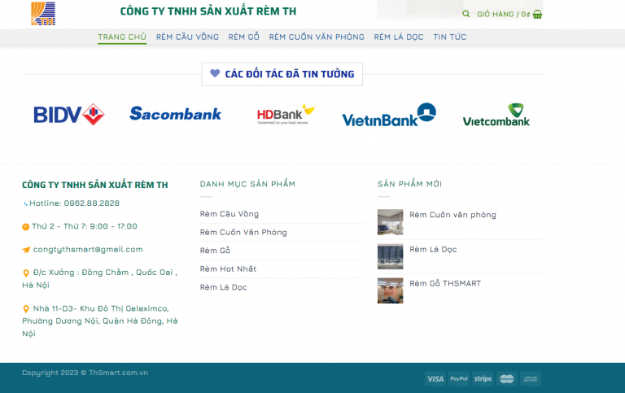Click location pin beside Đ/c Xưởng address
The width and height of the screenshot is (625, 393).
point(26,273)
